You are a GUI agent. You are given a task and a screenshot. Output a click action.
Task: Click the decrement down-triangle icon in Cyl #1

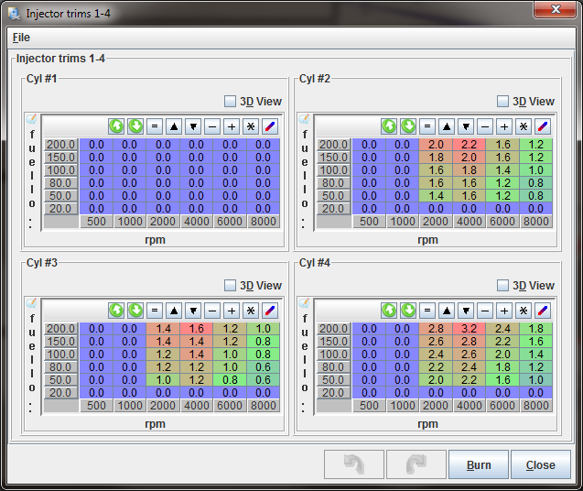tap(193, 126)
